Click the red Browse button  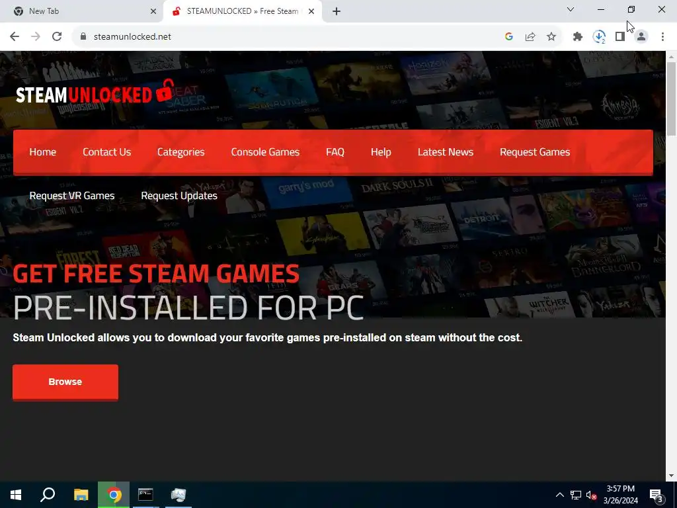65,382
